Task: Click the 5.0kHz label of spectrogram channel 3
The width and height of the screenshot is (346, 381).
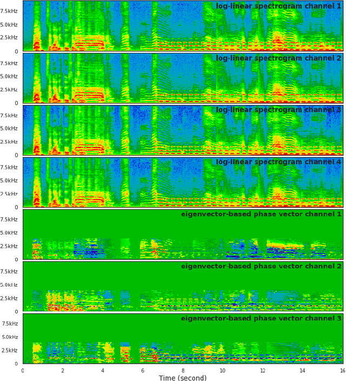Action: pos(9,129)
